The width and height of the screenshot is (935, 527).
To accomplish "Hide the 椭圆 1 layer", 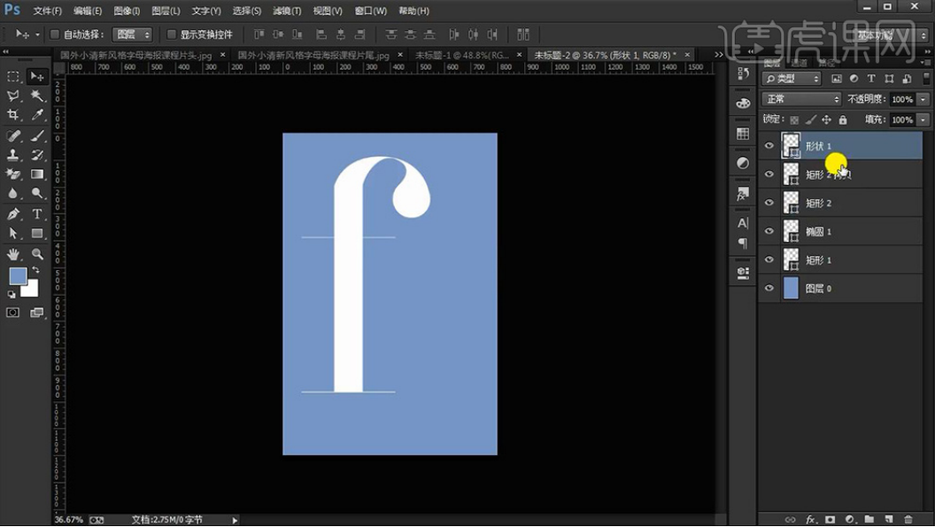I will pyautogui.click(x=769, y=232).
